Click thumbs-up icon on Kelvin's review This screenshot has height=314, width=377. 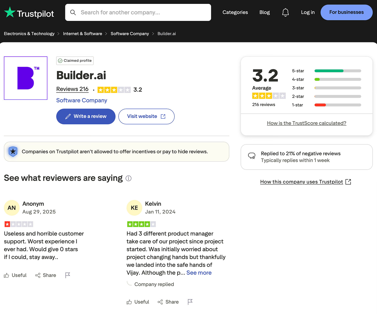coord(129,302)
